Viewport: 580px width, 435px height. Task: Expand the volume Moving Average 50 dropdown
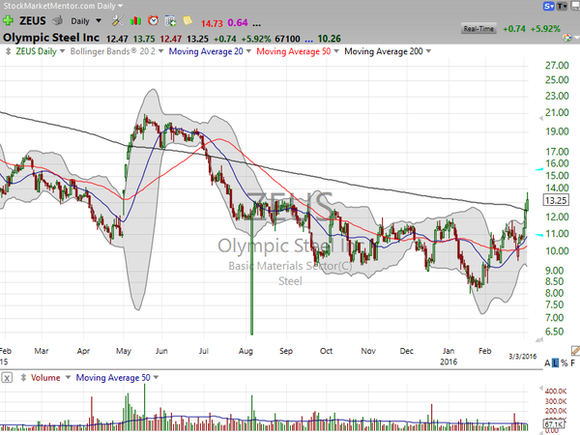coord(156,378)
